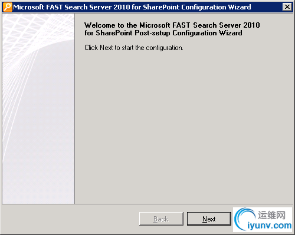Screen dimensions: 295x235
Task: Click the disabled Back button
Action: pos(161,219)
